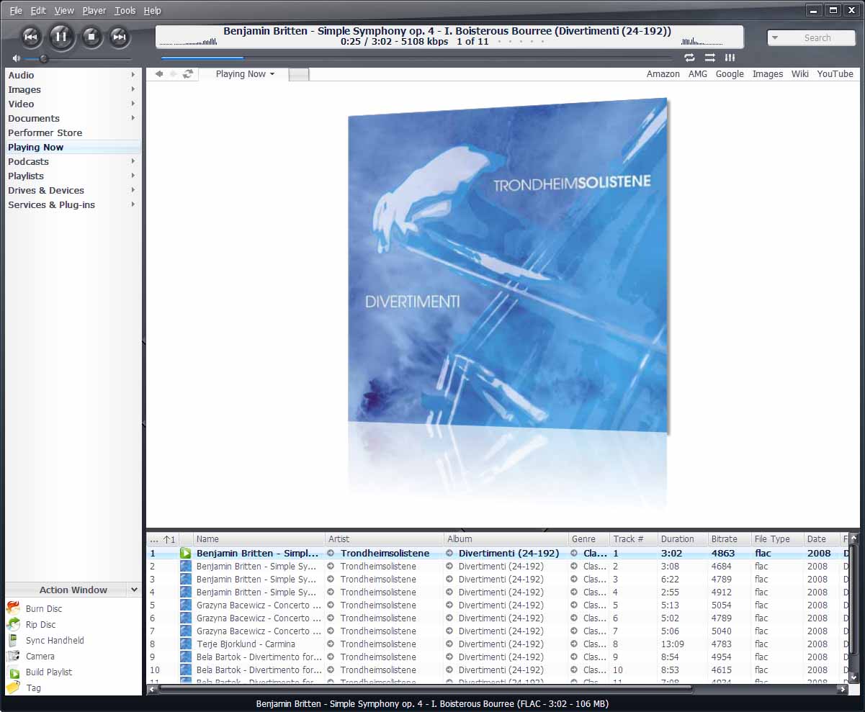This screenshot has height=712, width=865.
Task: Expand the Services & Plug-ins node
Action: click(x=133, y=204)
